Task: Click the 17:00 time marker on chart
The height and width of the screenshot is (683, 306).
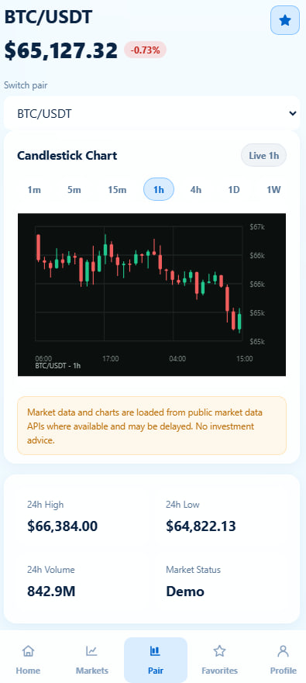Action: pyautogui.click(x=111, y=358)
